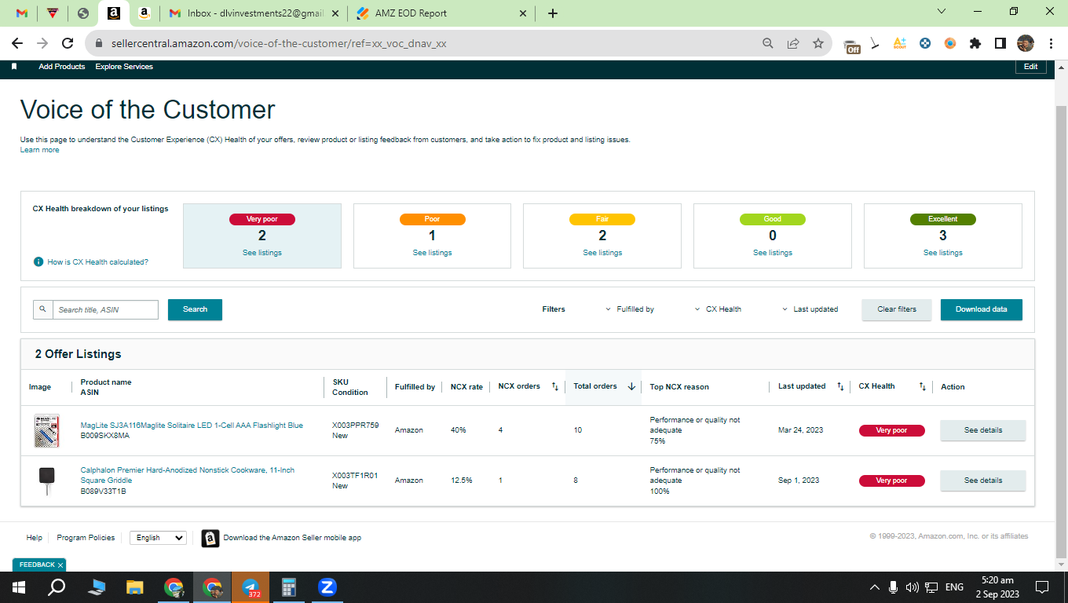Screen dimensions: 1068x603
Task: Click the Download data button
Action: coord(982,309)
